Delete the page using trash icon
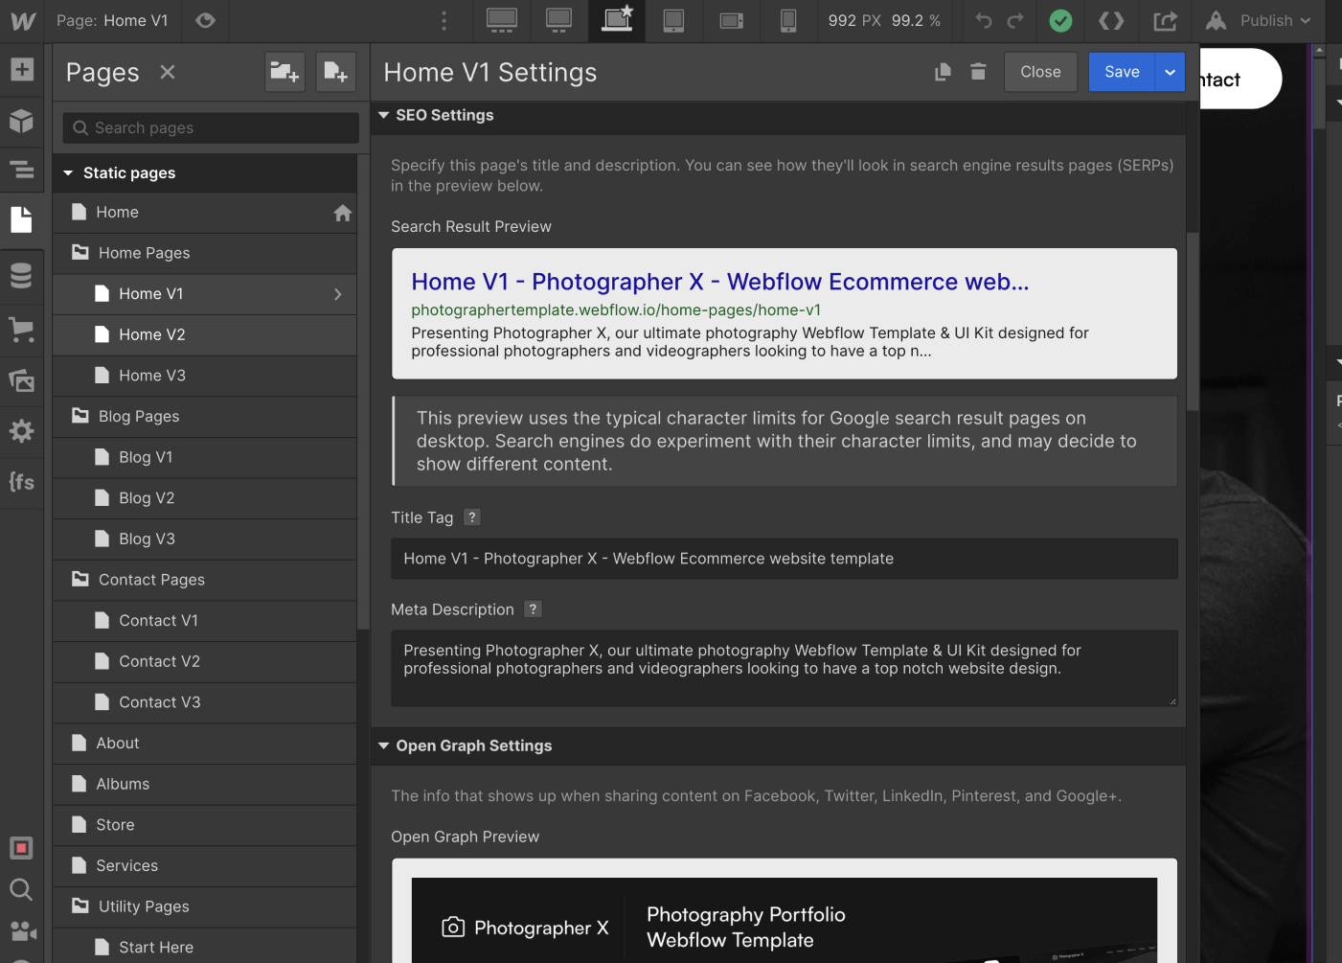 [x=978, y=72]
